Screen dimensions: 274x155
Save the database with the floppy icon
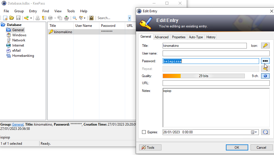pyautogui.click(x=18, y=18)
